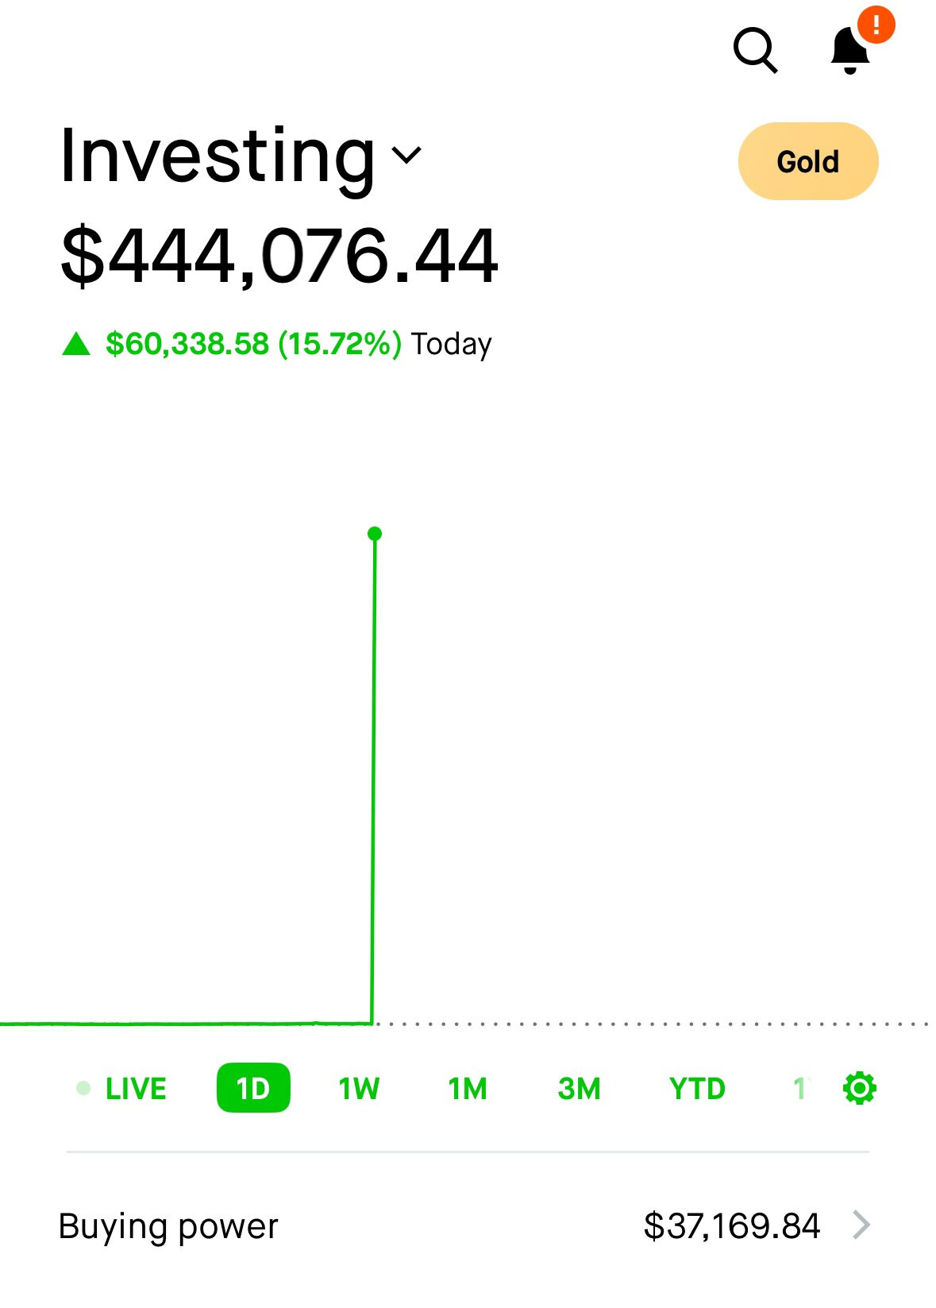The image size is (936, 1308).
Task: Tap the chart's current value dot
Action: pyautogui.click(x=375, y=534)
